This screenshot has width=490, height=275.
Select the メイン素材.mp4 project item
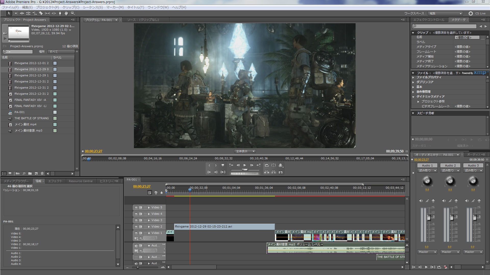click(26, 125)
